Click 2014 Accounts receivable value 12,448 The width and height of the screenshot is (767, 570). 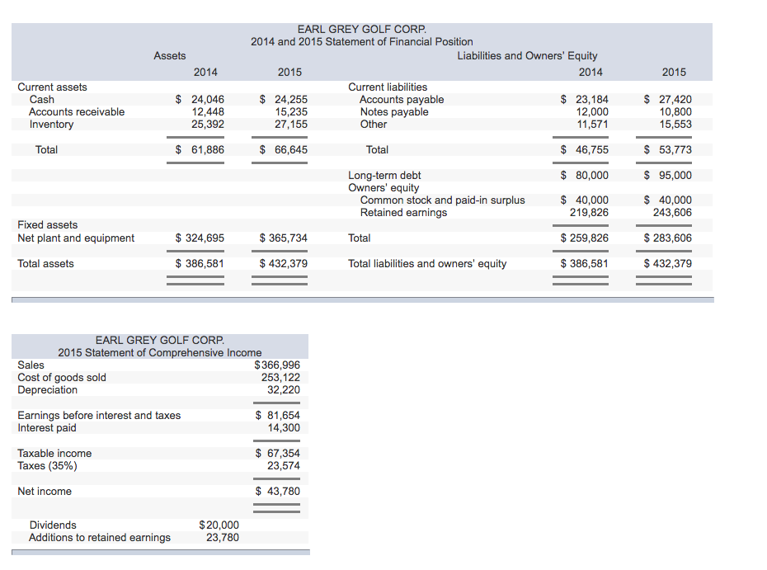point(208,111)
